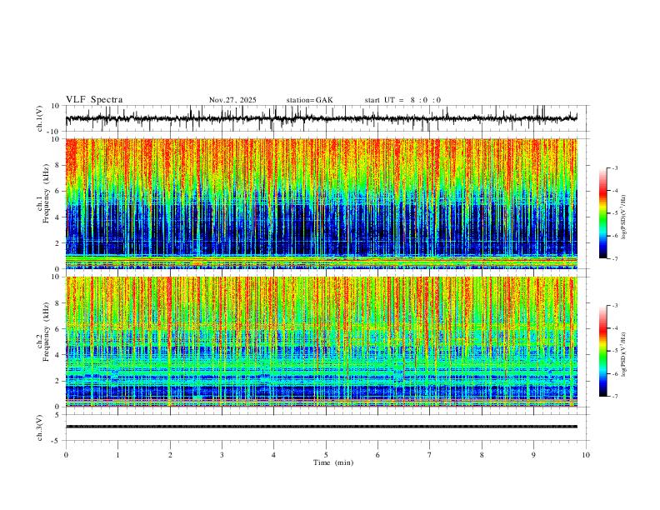The height and width of the screenshot is (510, 660).
Task: Click the time axis tick label '0'
Action: [66, 455]
